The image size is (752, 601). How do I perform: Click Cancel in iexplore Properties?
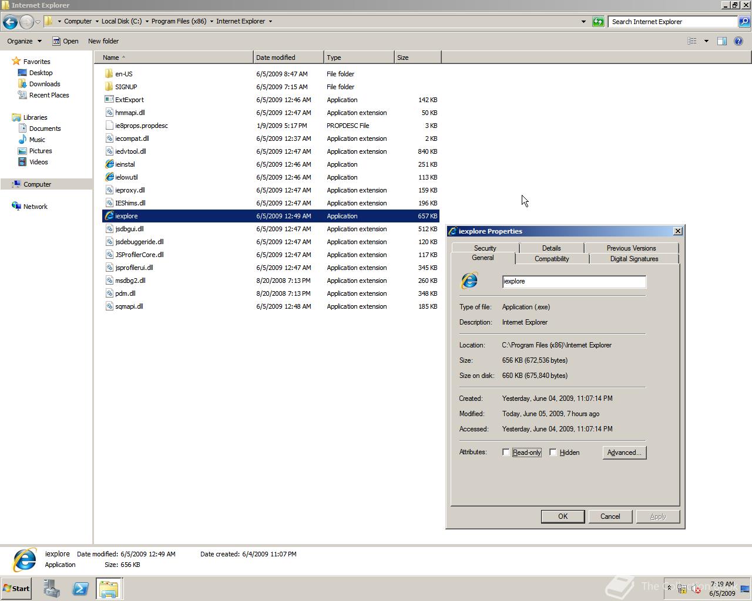pos(610,516)
